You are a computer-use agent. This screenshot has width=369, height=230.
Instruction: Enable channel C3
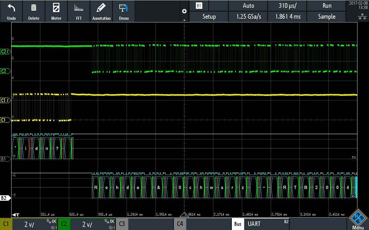tap(122, 224)
